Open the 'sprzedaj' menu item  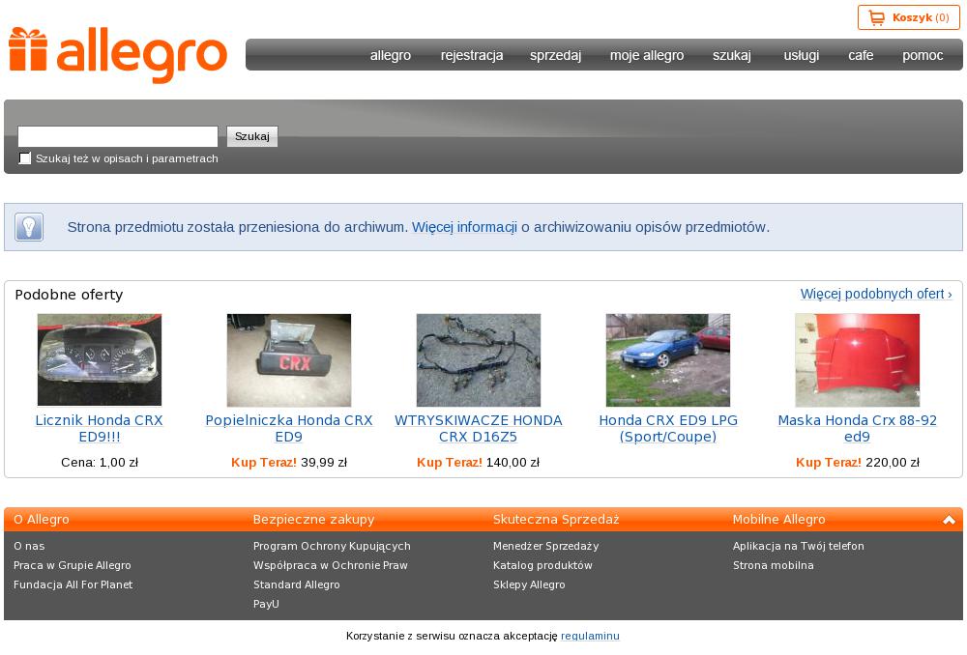click(556, 55)
